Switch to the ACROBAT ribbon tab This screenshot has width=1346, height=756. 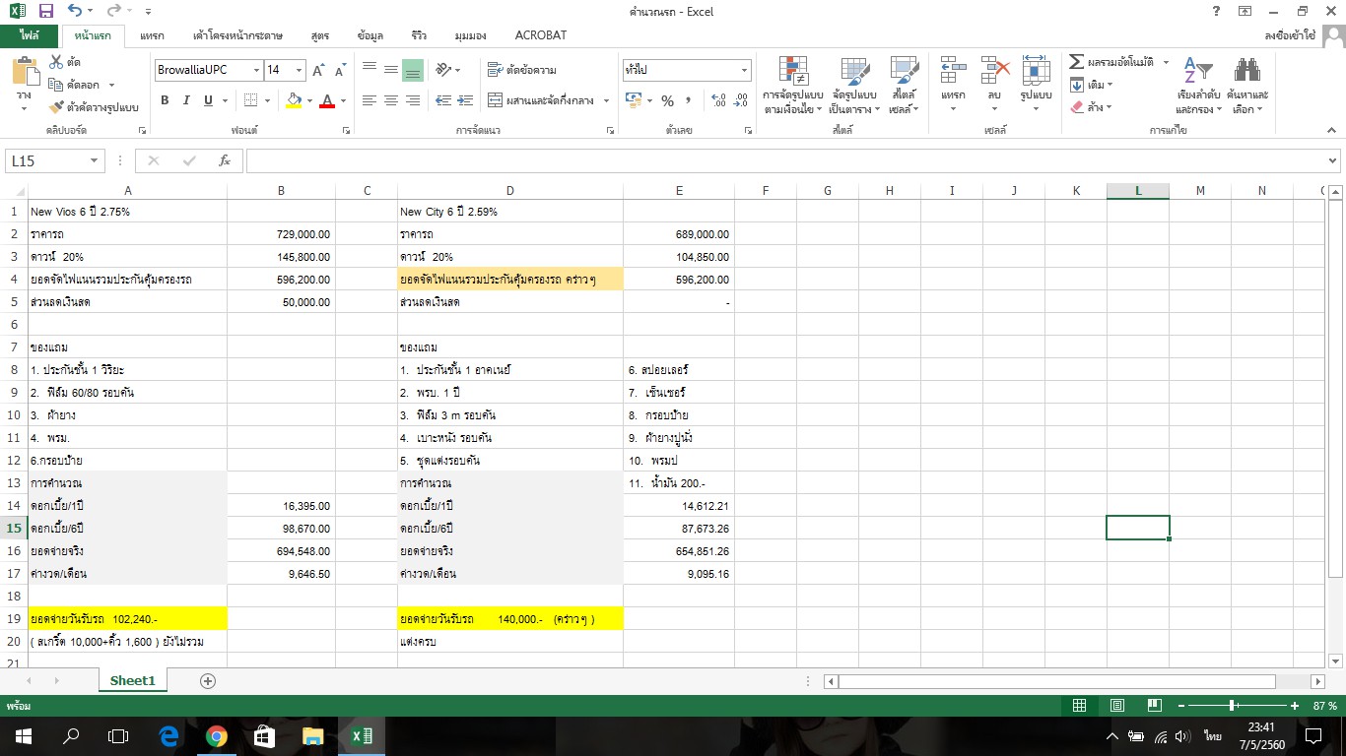click(540, 35)
